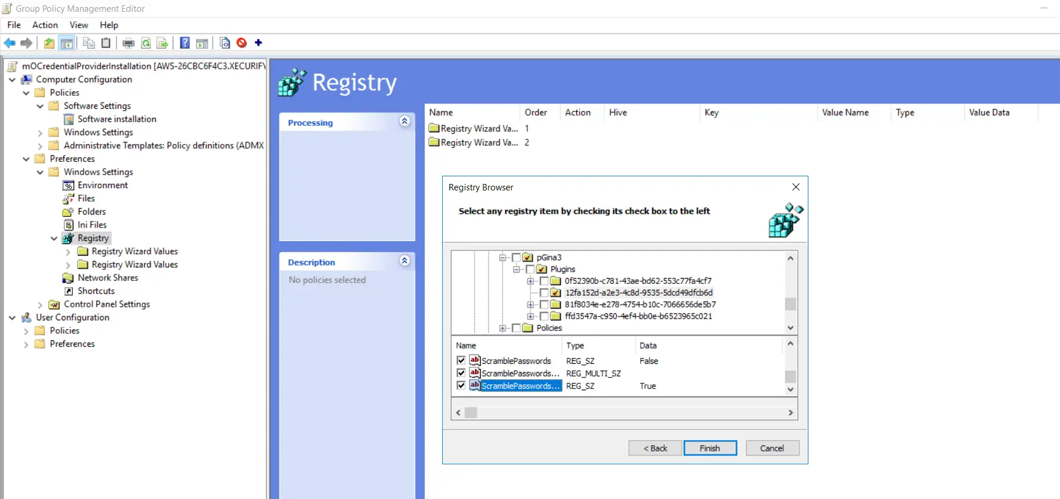The image size is (1060, 499).
Task: Click the Finish button
Action: click(x=710, y=448)
